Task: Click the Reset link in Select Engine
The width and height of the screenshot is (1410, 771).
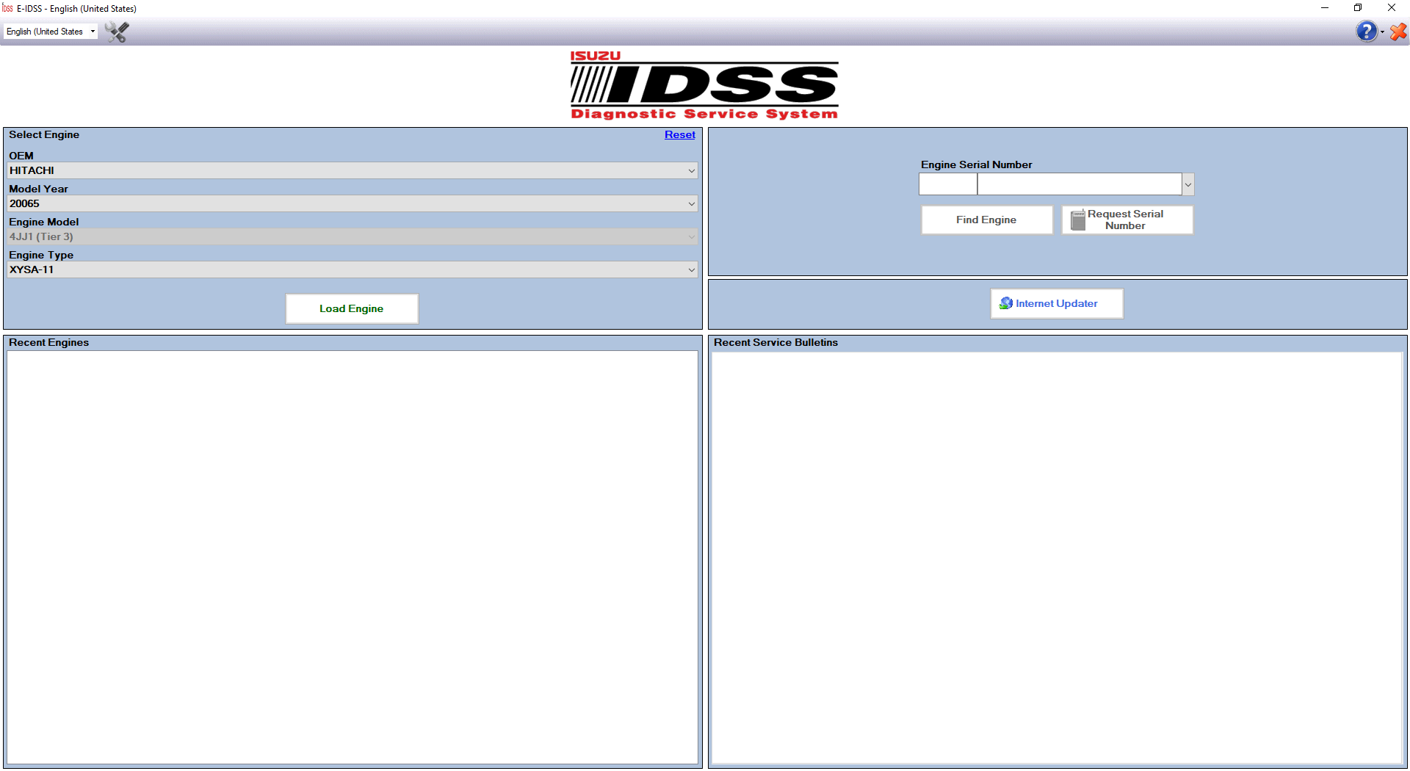Action: coord(679,134)
